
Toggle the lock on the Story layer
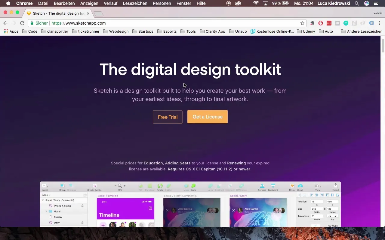(82, 223)
